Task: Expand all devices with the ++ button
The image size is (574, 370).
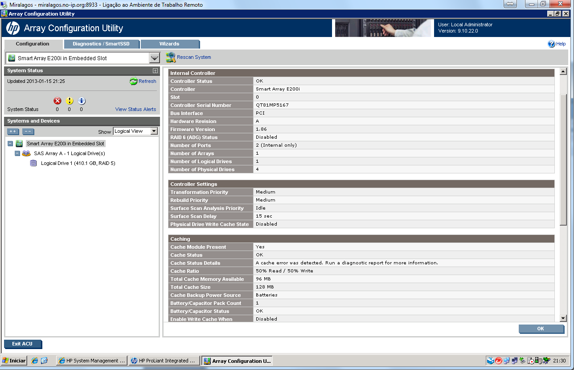Action: tap(13, 132)
